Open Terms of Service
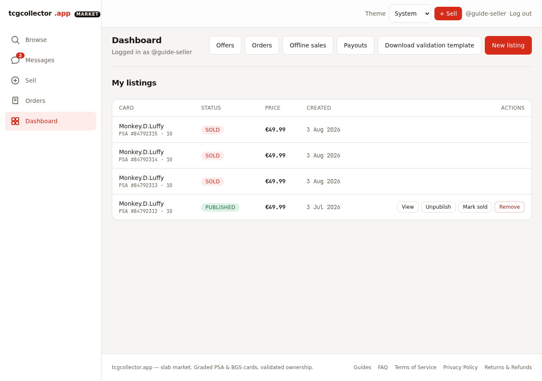Screen dimensions: 542x381 [415, 367]
